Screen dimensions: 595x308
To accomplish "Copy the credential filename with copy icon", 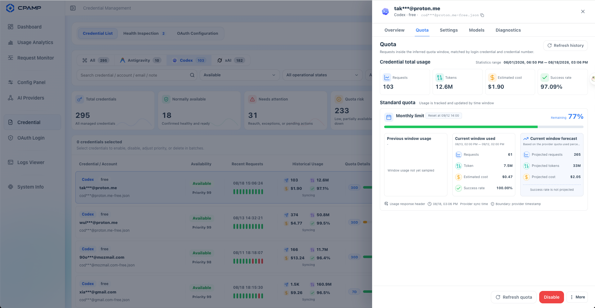I will click(x=482, y=15).
